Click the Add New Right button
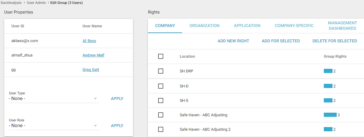This screenshot has height=137, width=364. 233,41
